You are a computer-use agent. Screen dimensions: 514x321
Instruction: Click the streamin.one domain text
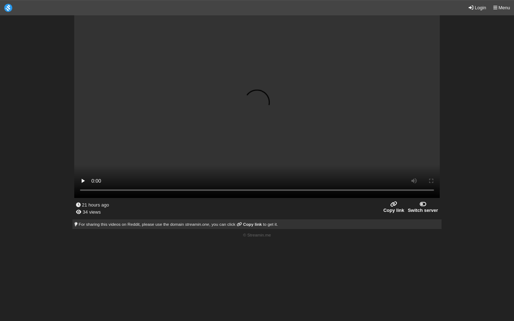(x=197, y=224)
